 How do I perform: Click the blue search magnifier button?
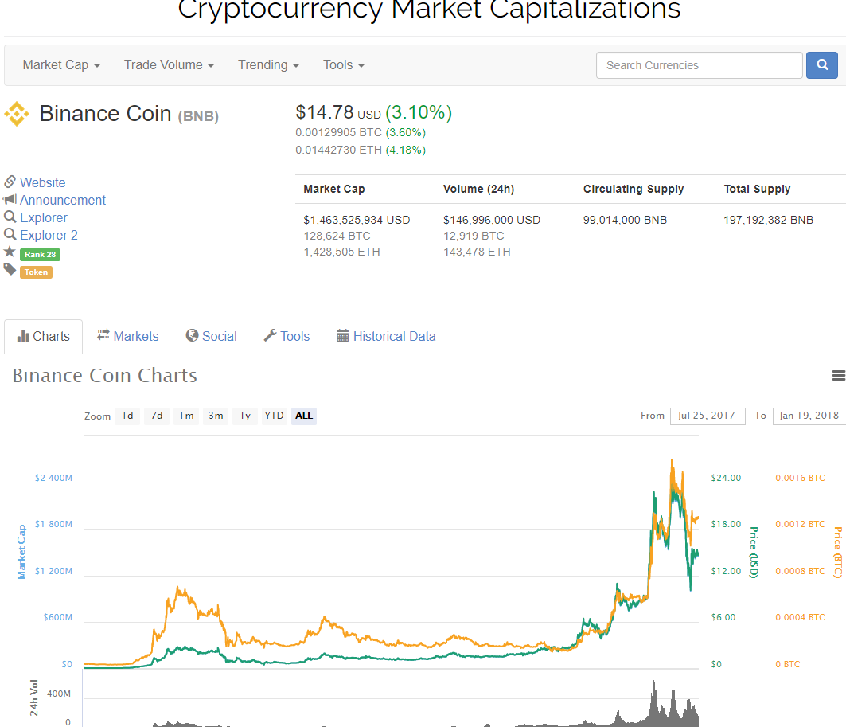coord(821,65)
